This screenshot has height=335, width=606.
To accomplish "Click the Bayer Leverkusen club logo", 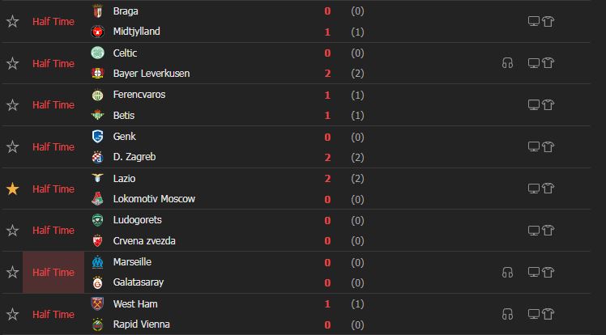I will click(x=98, y=74).
